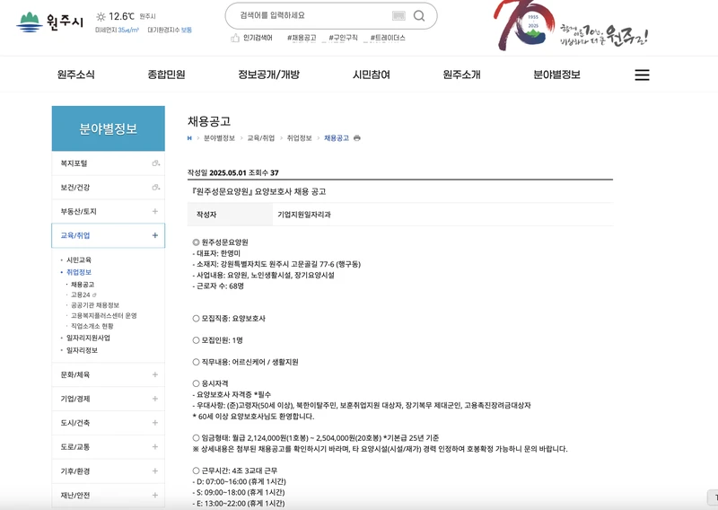This screenshot has height=510, width=718.
Task: Click the sun weather icon
Action: tap(101, 17)
